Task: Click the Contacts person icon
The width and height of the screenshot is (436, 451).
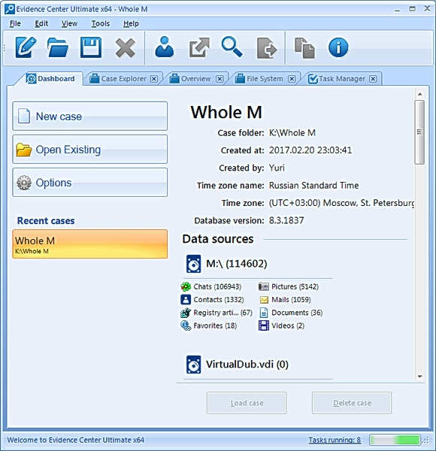Action: coord(186,299)
